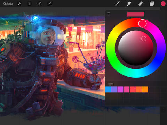Tap the current color preview bar

click(136, 14)
